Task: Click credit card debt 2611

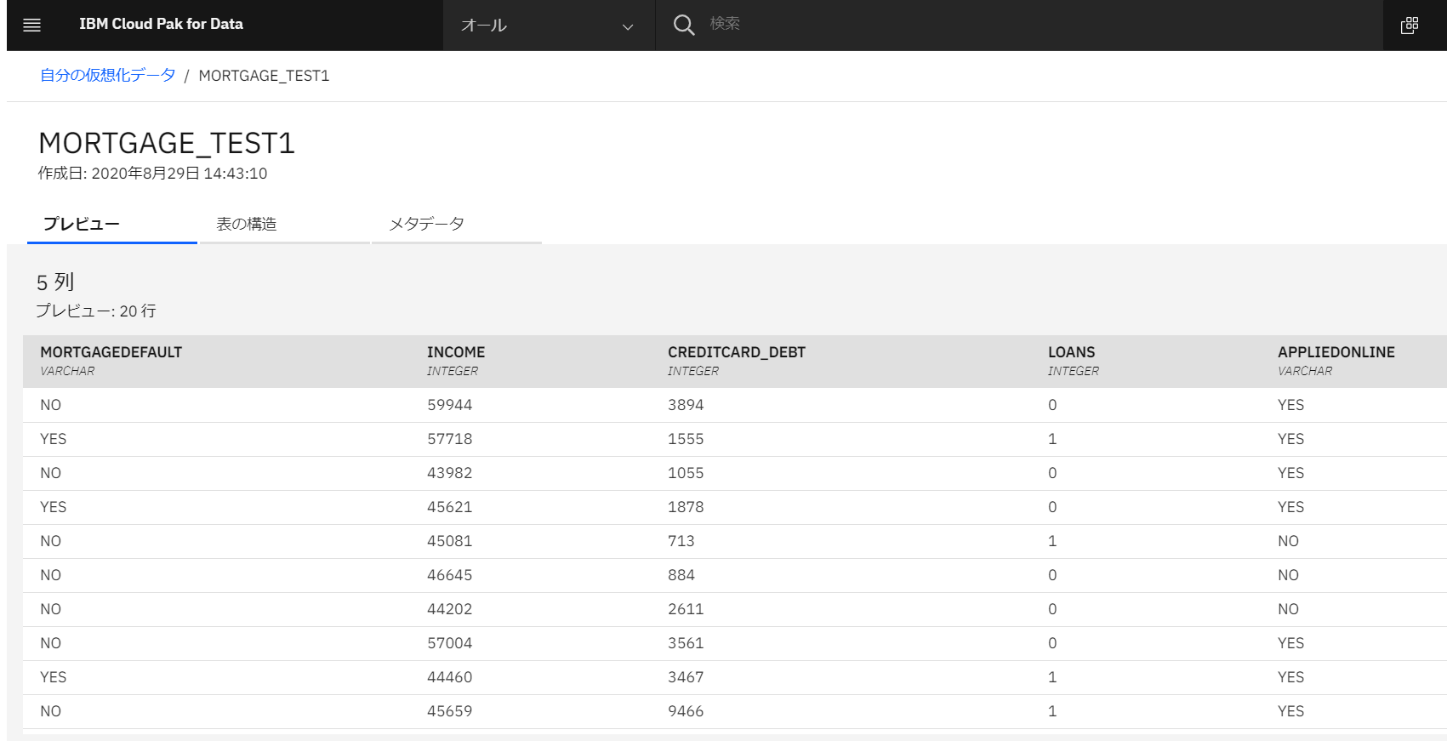Action: tap(686, 609)
